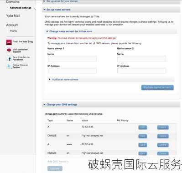Image resolution: width=182 pixels, height=173 pixels.
Task: Click Read the Yola Blog link
Action: [23, 41]
